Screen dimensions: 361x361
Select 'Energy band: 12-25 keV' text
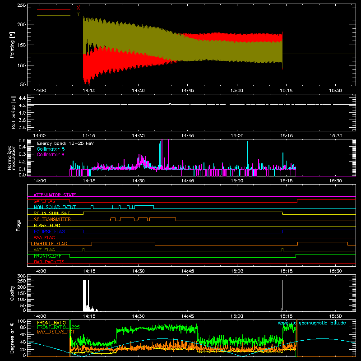click(x=65, y=143)
